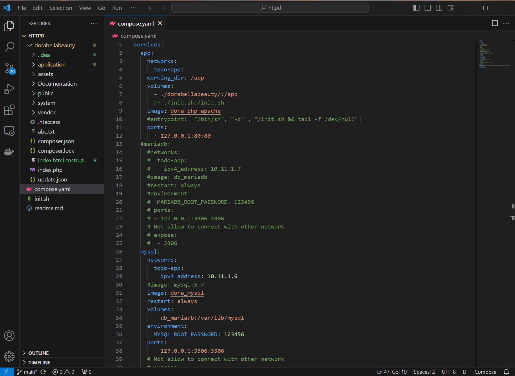The image size is (515, 376).
Task: Open the Selection menu
Action: tap(60, 8)
